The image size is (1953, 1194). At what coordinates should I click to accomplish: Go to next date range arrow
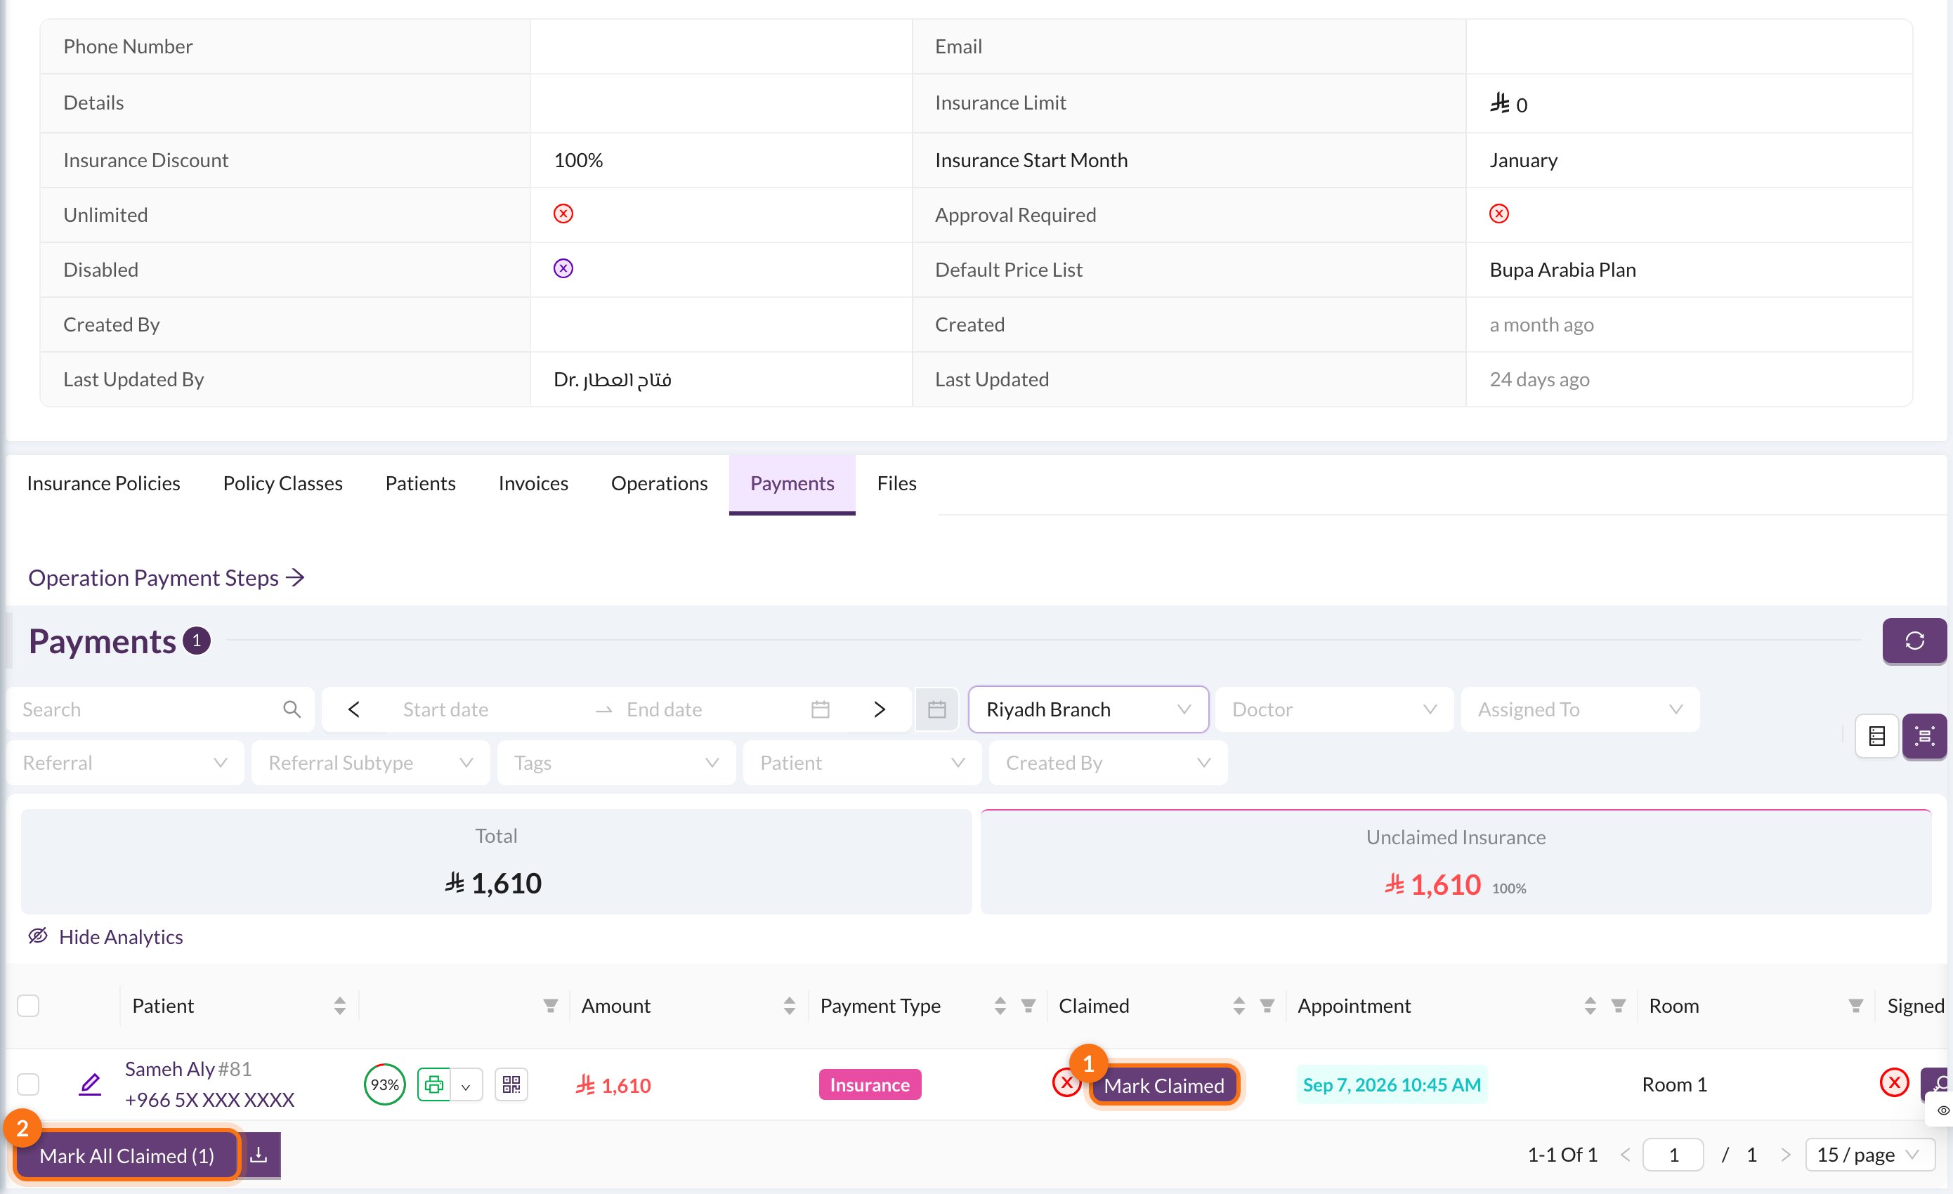879,709
